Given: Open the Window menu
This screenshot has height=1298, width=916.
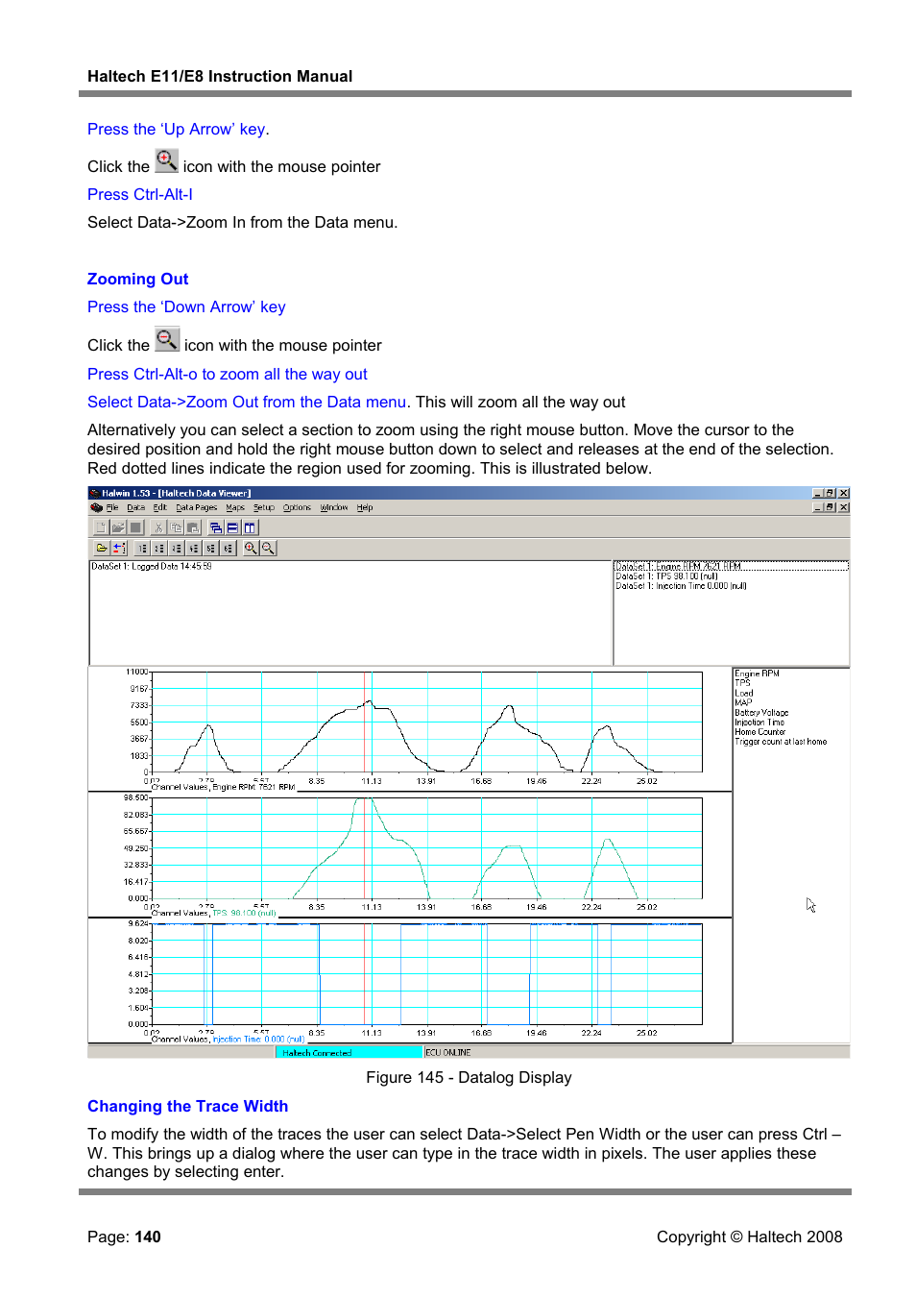Looking at the screenshot, I should pyautogui.click(x=334, y=507).
